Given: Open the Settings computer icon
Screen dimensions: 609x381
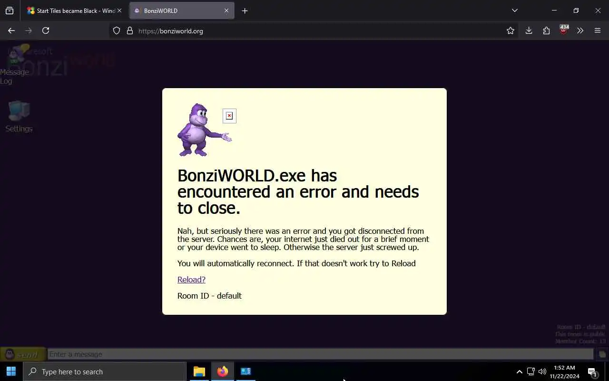Looking at the screenshot, I should click(x=19, y=117).
